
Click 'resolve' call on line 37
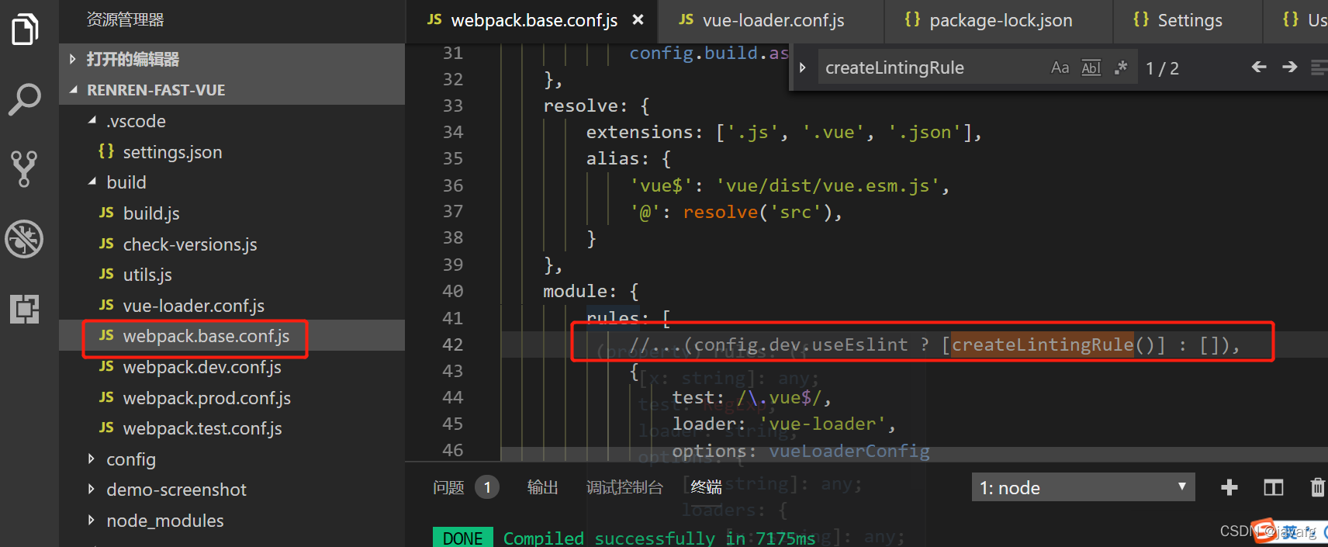point(721,212)
